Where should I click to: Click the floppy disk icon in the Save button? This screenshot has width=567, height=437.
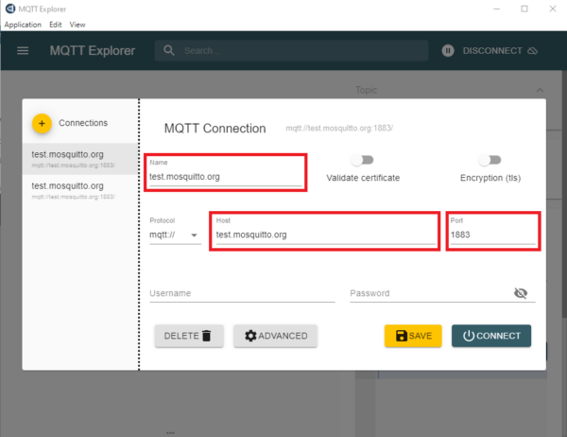click(x=402, y=336)
